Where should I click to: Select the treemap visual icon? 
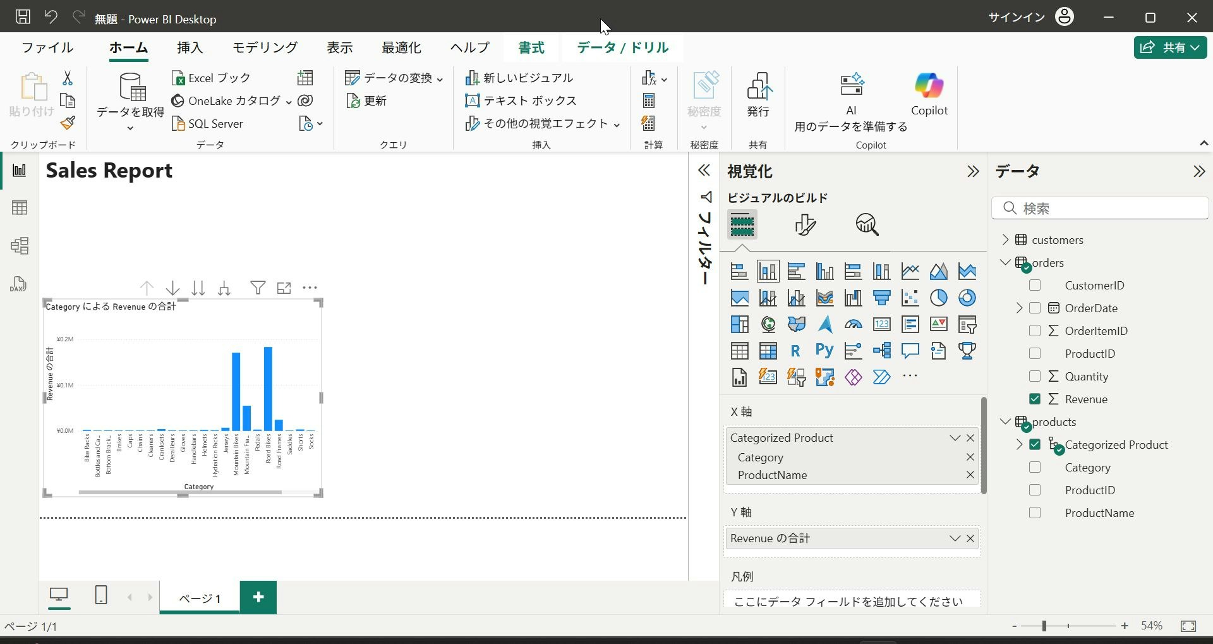739,324
